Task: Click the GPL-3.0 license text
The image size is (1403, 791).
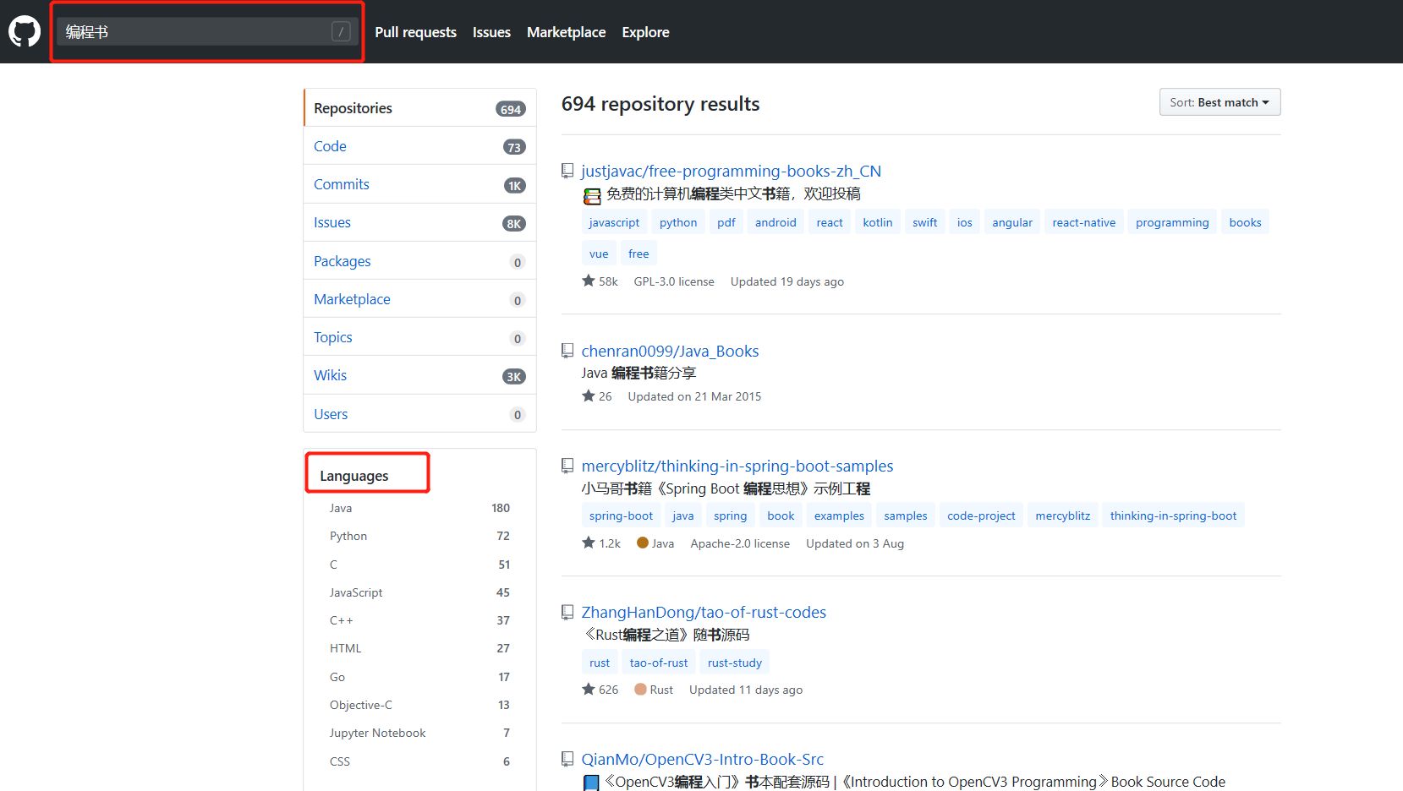Action: pos(674,281)
